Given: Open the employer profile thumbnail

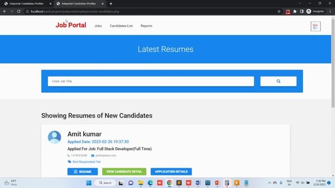Looking at the screenshot, I should pos(316,26).
